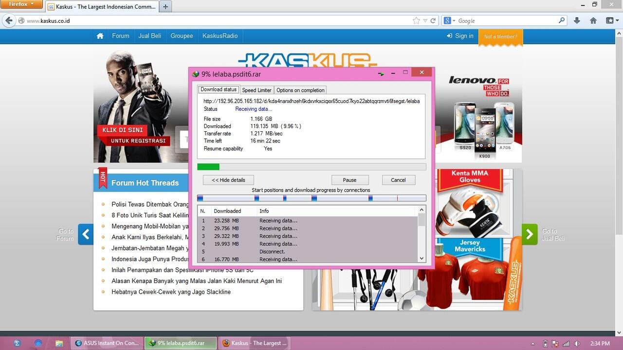
Task: Switch to Speed Limiter tab
Action: tap(257, 90)
